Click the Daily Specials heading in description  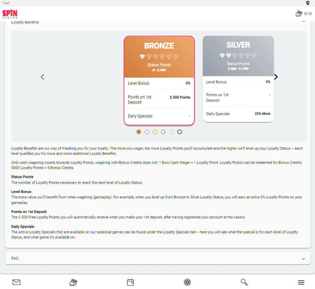(x=23, y=226)
